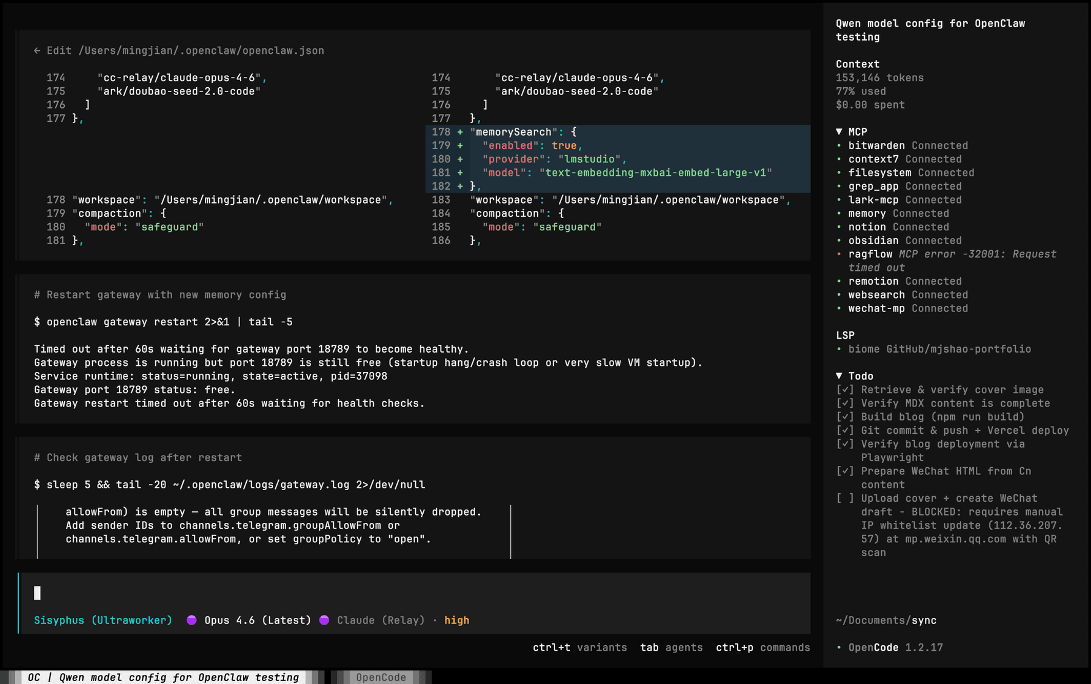Click the purple dot before Claude (Relay)
Image resolution: width=1091 pixels, height=684 pixels.
(324, 620)
